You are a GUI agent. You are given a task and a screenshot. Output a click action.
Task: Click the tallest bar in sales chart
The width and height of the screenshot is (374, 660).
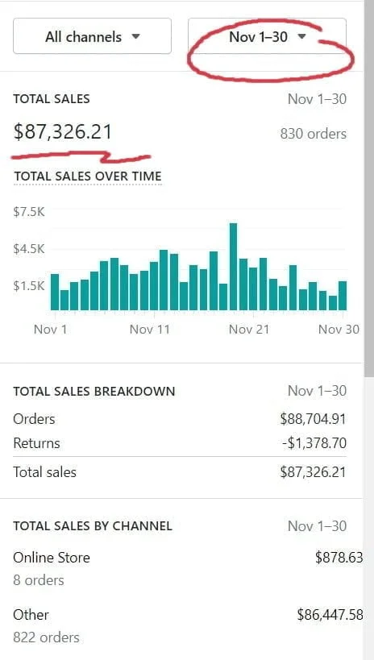point(233,267)
